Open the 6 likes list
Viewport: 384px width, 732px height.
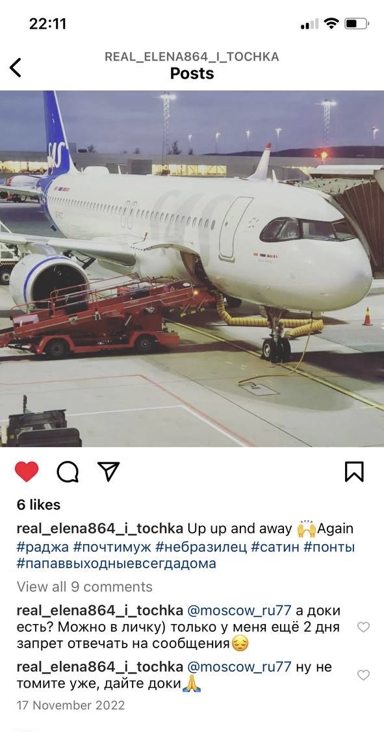[x=39, y=504]
